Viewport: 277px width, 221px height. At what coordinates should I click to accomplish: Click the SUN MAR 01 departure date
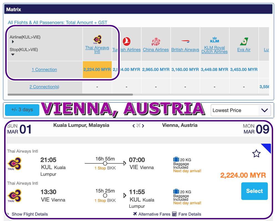coord(19,129)
